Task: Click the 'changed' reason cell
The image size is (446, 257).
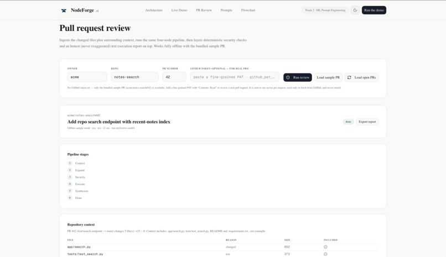Action: 231,247
